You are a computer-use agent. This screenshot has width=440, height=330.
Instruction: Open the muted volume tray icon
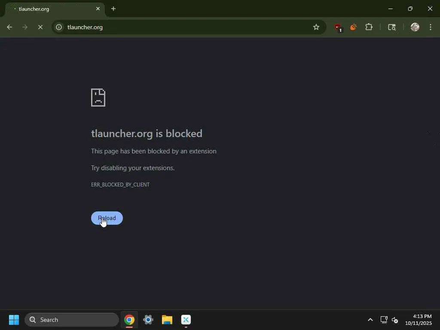pyautogui.click(x=395, y=320)
